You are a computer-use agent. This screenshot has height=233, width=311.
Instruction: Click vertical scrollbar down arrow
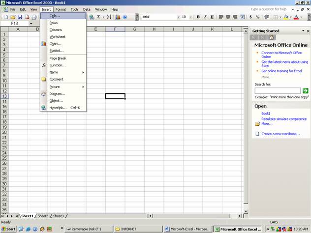[246, 211]
